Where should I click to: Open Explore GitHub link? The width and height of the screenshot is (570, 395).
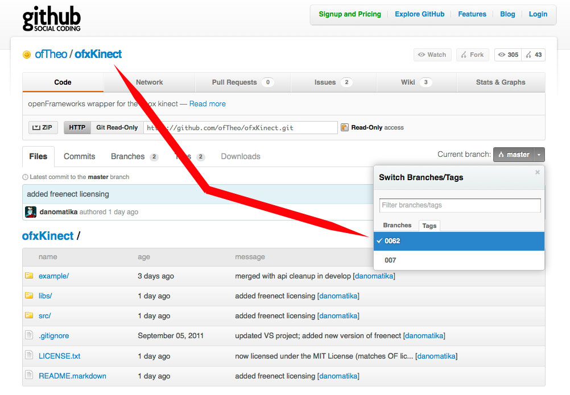(x=419, y=14)
